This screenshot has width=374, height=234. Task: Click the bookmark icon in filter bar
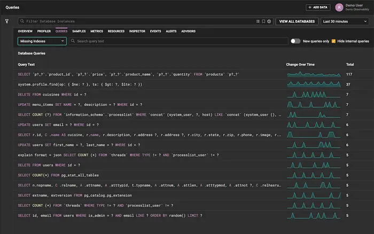coord(263,21)
